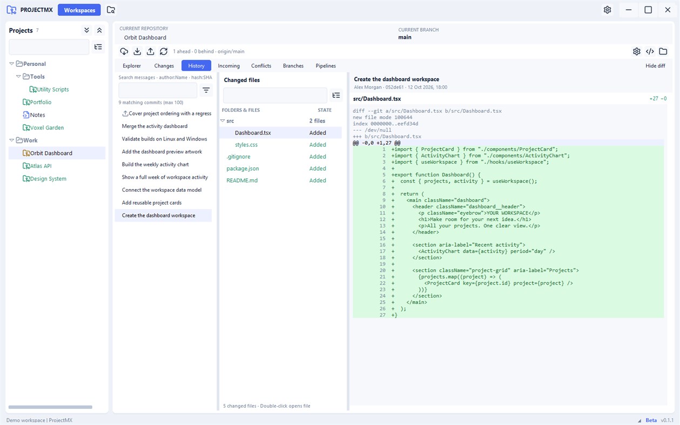Focus the Changed files filter field
Viewport: 680px width, 425px height.
tap(275, 96)
